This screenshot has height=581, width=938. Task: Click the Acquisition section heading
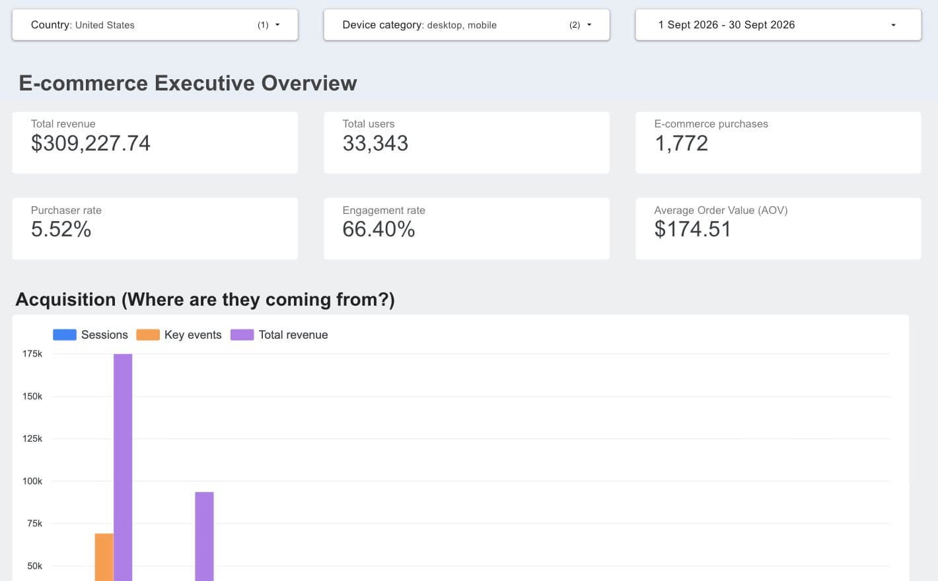pos(205,300)
